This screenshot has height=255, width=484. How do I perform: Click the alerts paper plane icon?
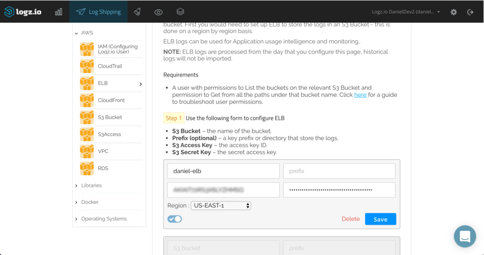point(137,11)
